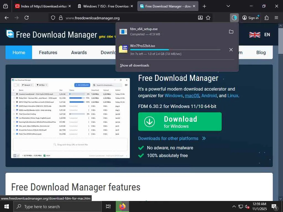Screen dimensions: 283x212
Task: Click the install/save page icon in address bar
Action: click(x=200, y=18)
